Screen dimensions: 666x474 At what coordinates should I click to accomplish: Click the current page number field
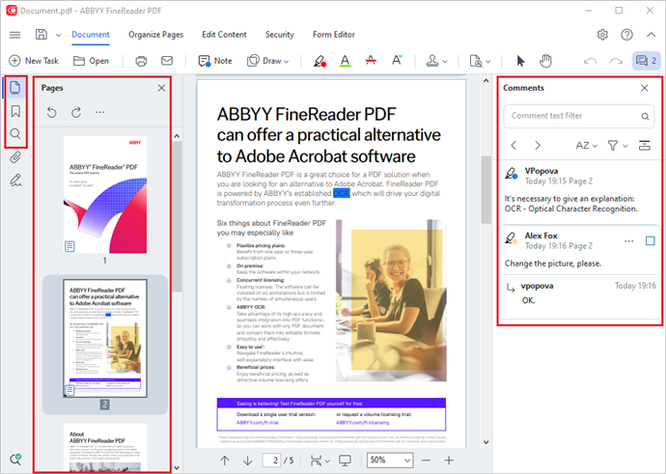271,460
